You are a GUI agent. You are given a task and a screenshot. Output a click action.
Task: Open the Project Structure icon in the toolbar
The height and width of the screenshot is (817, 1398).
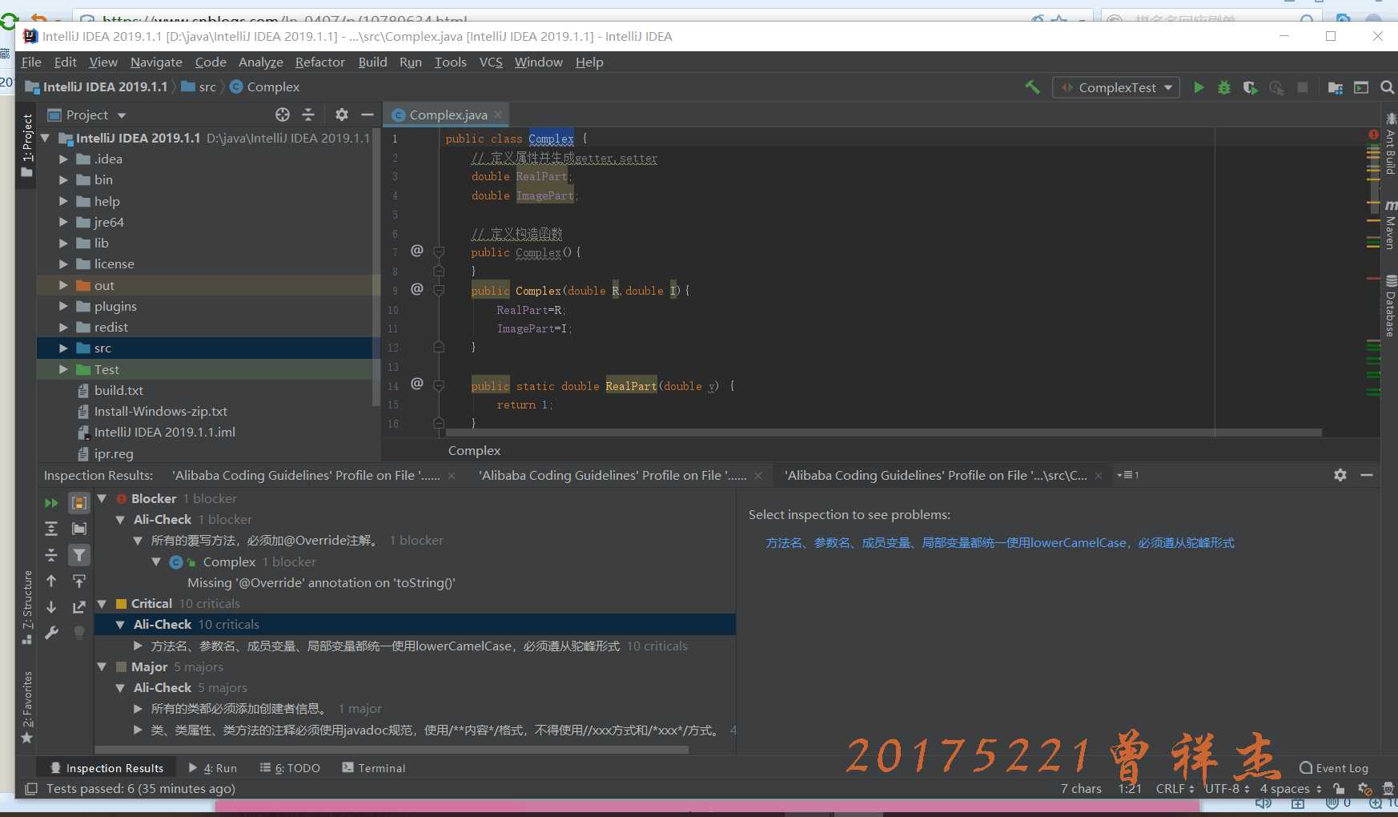point(1335,87)
